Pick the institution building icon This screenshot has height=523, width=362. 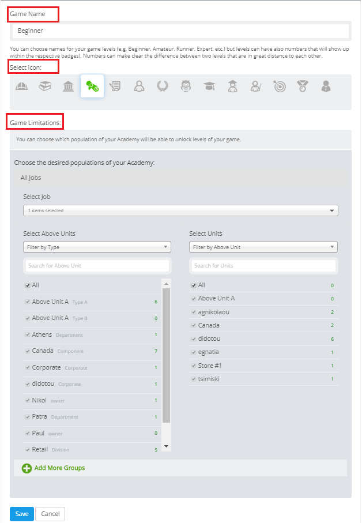(68, 86)
